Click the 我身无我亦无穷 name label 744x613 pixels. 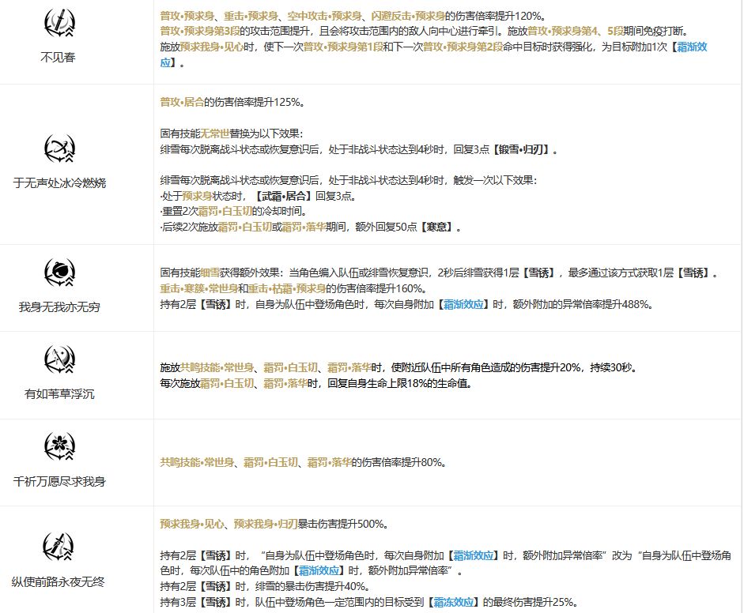(59, 307)
